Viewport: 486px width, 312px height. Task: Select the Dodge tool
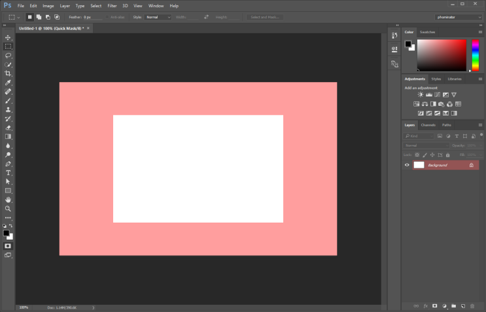(x=8, y=155)
